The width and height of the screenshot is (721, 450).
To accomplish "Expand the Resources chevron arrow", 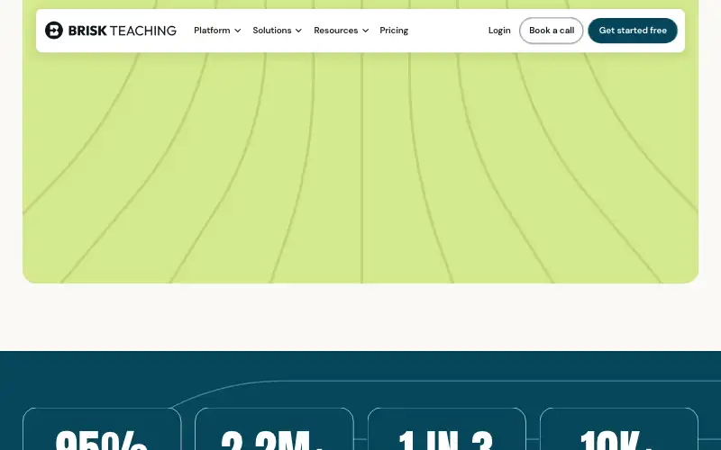I will point(366,31).
